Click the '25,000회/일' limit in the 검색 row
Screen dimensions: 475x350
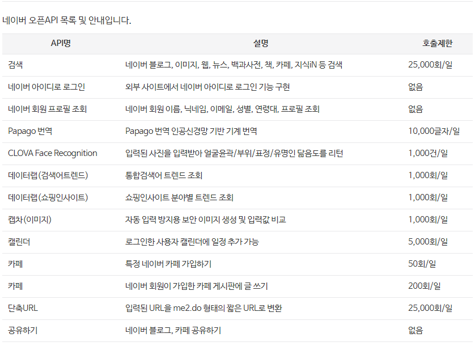[430, 65]
